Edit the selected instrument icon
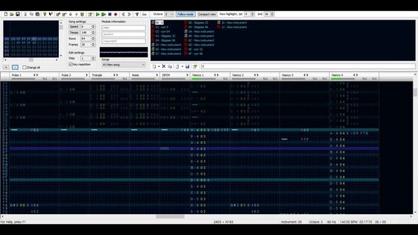This screenshot has height=235, width=418. (195, 67)
